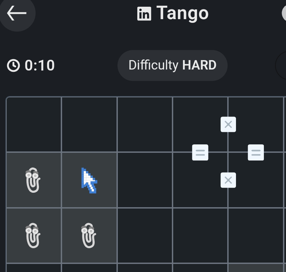
Task: Select the right = constraint marker
Action: [256, 152]
